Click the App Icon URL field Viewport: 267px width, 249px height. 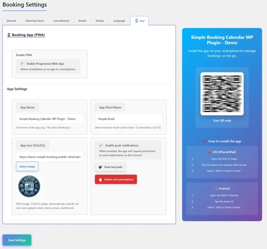[x=50, y=157]
